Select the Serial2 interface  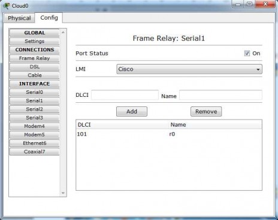(x=34, y=109)
